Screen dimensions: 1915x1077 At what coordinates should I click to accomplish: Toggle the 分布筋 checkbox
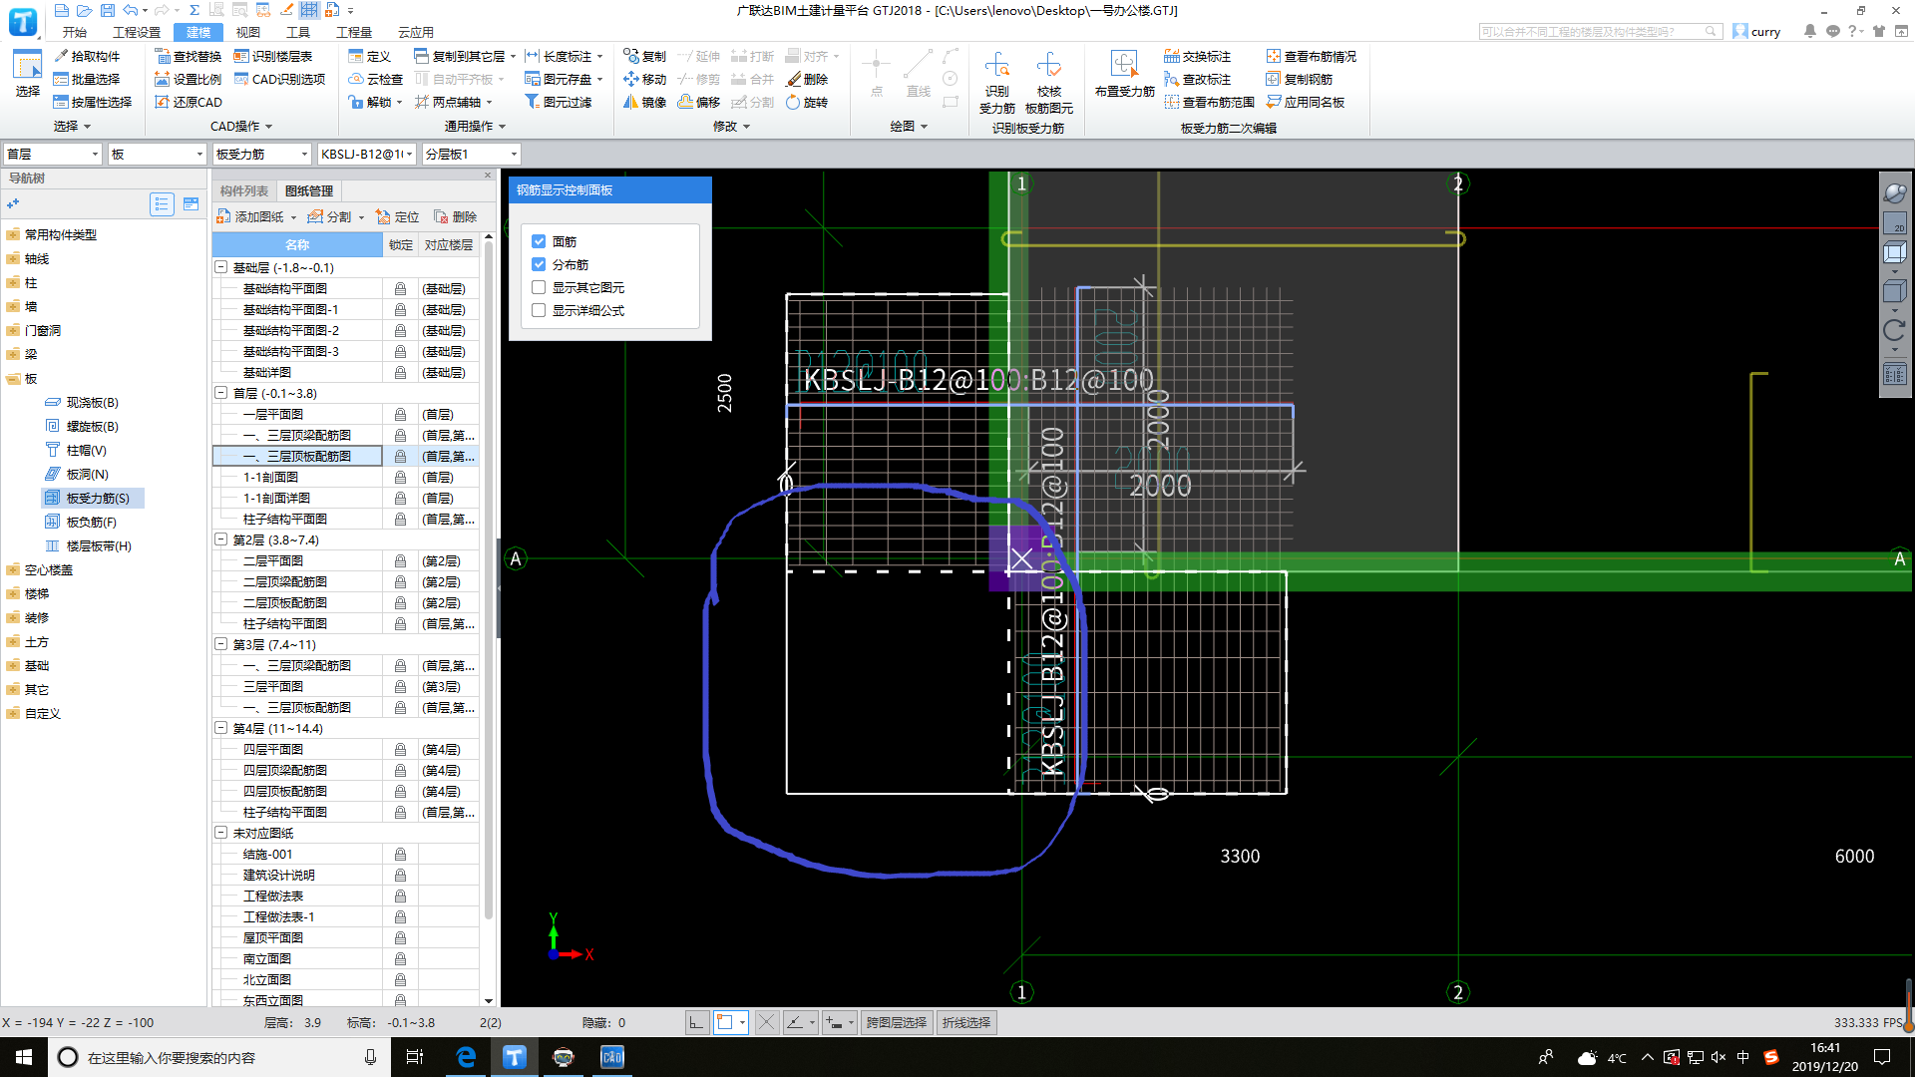tap(539, 264)
